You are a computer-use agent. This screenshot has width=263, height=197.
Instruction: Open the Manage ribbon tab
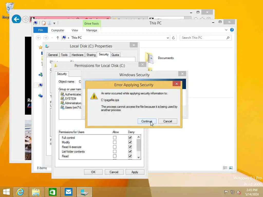coord(92,30)
